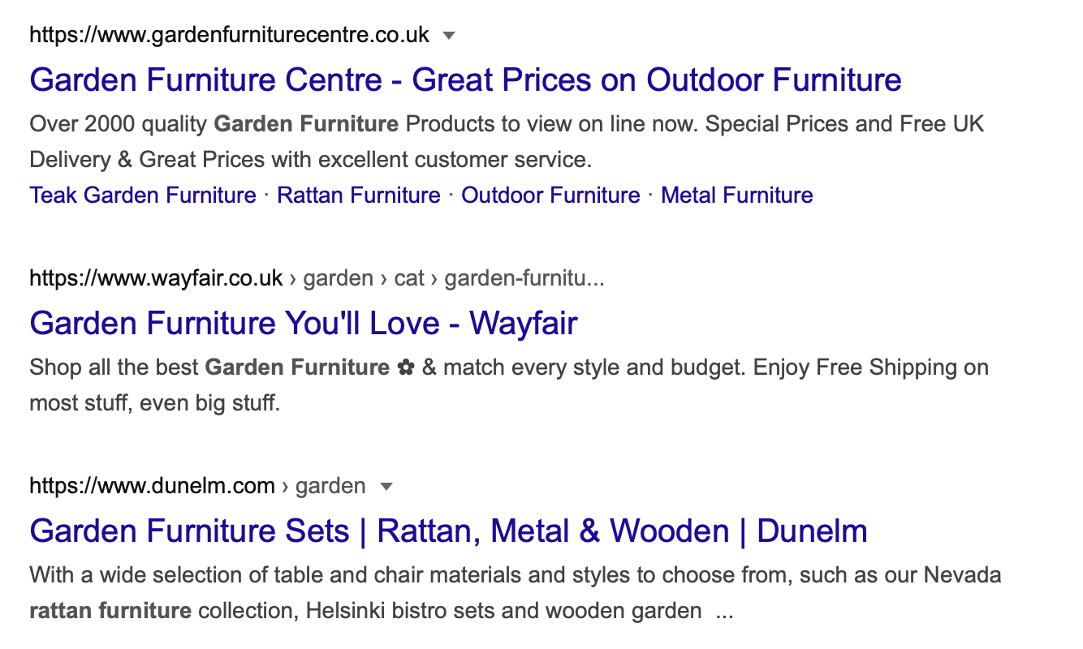
Task: Click the https://www.wayfair.co.uk address text
Action: [x=156, y=279]
